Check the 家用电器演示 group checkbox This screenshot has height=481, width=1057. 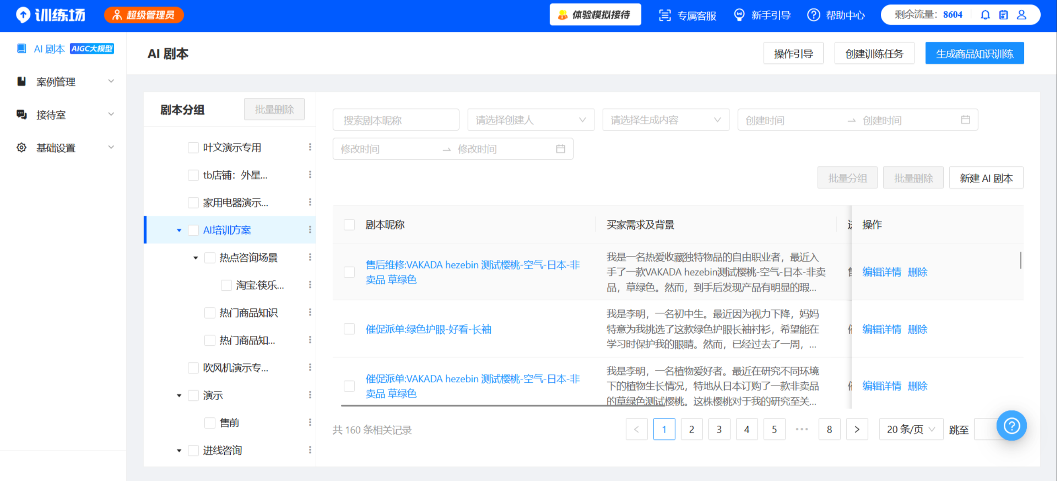tap(193, 203)
